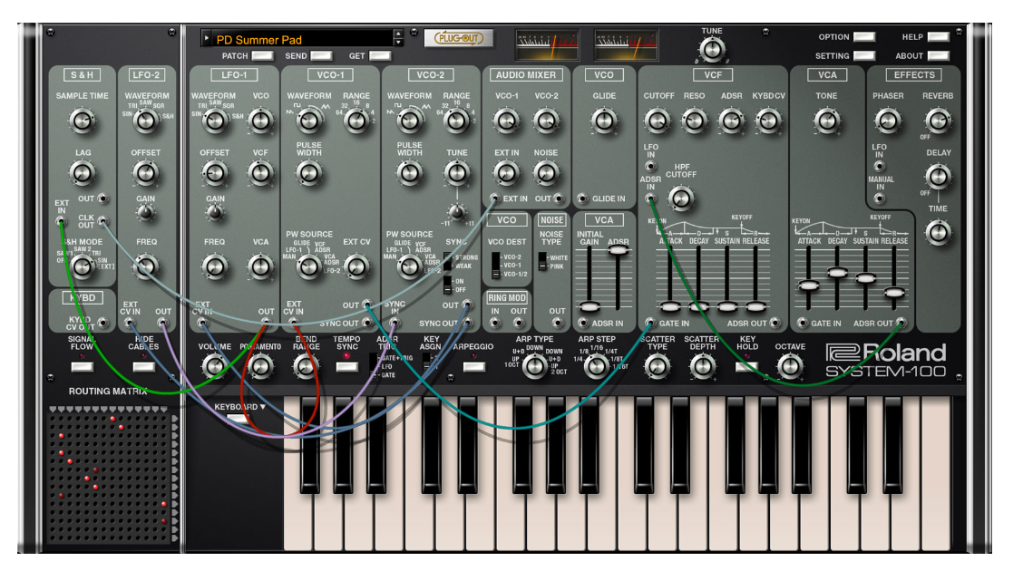This screenshot has height=571, width=1023.
Task: Click the HPF CUTOFF knob
Action: click(x=681, y=198)
